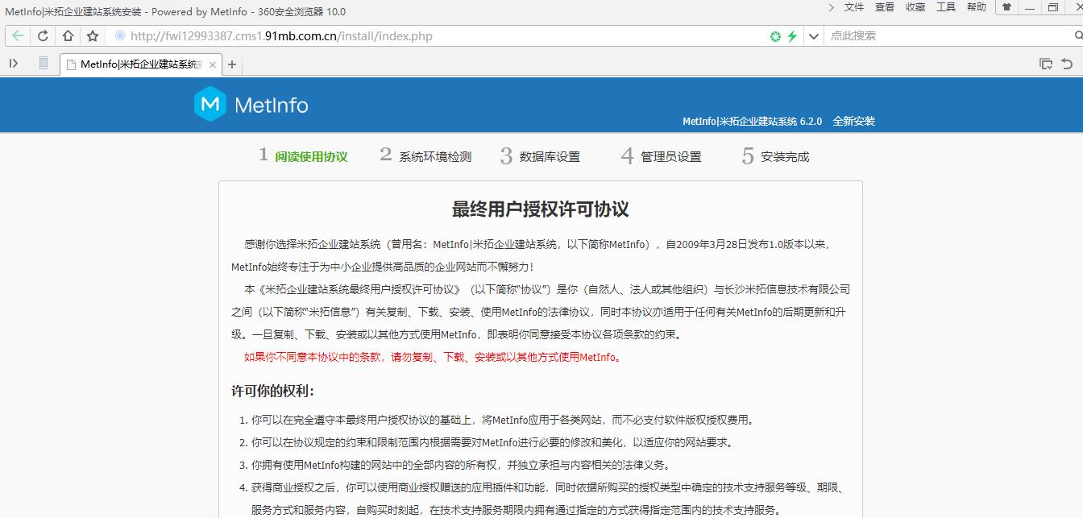This screenshot has width=1083, height=518.
Task: Open the 文件 menu
Action: [x=854, y=7]
